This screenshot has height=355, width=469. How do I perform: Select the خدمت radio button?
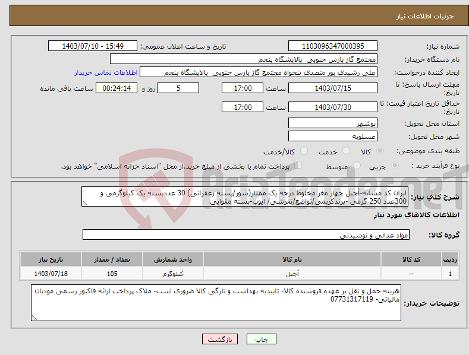click(346, 151)
